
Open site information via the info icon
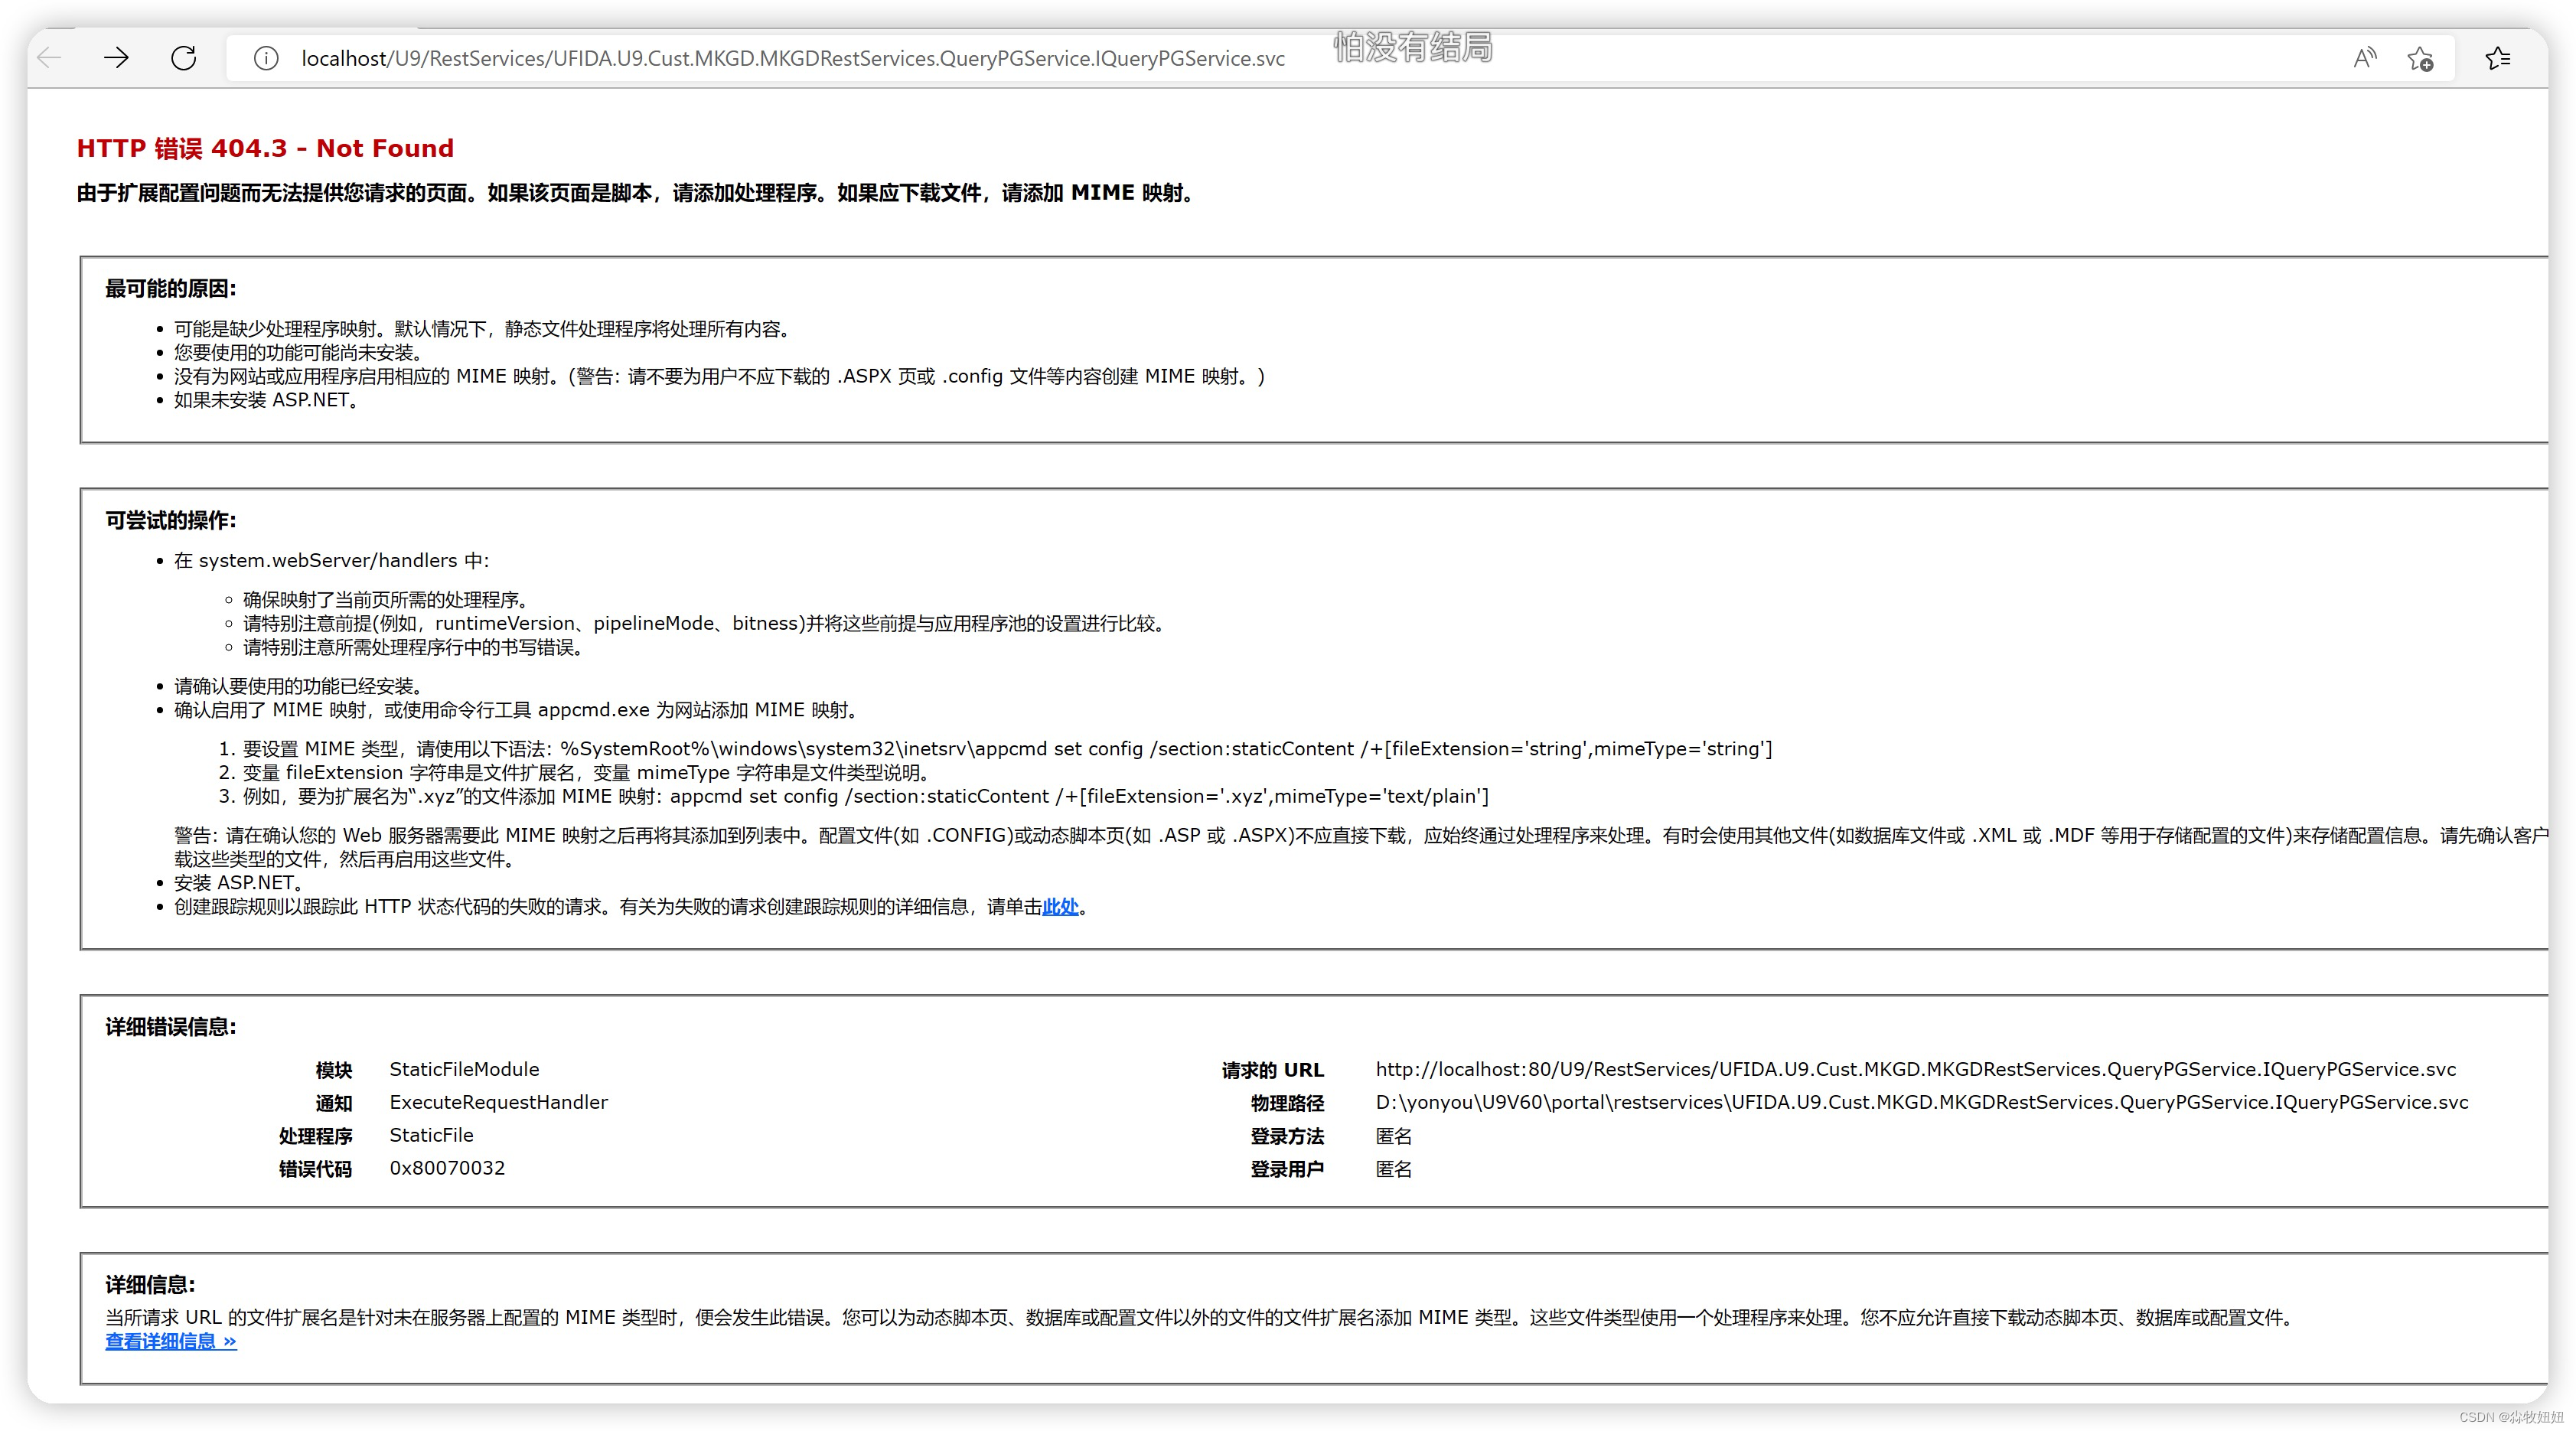265,58
